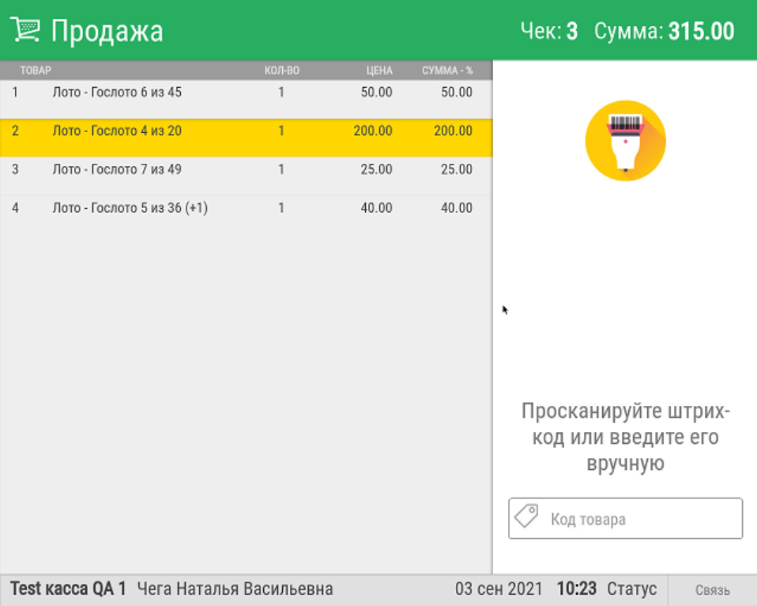The height and width of the screenshot is (606, 757).
Task: Click the 'СУММА - %' column header
Action: [x=447, y=70]
